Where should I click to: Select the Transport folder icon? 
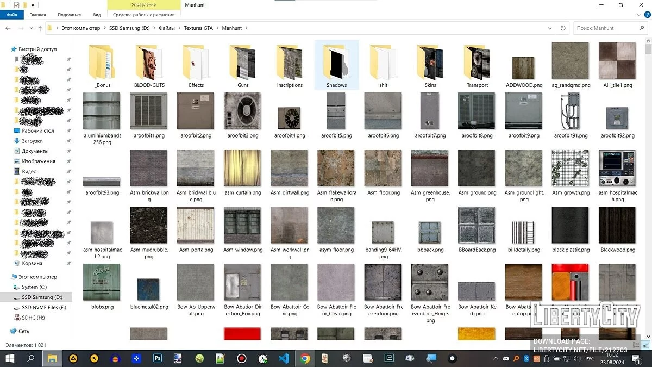(477, 64)
